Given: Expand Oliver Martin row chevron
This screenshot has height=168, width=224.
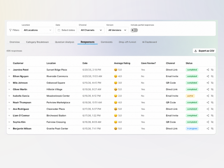Looking at the screenshot, I should (9, 89).
